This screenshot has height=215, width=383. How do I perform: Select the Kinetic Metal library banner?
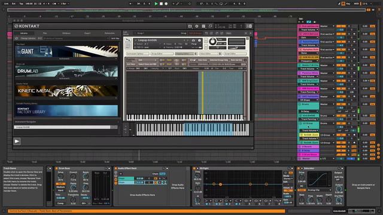[x=66, y=91]
